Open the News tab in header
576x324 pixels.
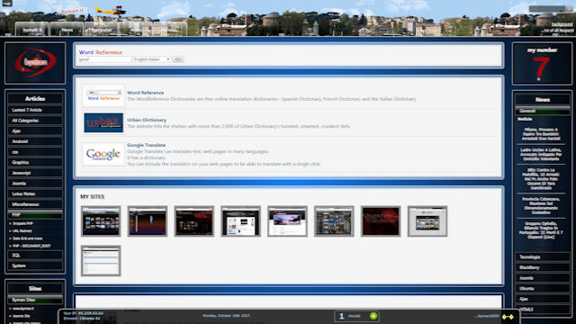coord(67,30)
